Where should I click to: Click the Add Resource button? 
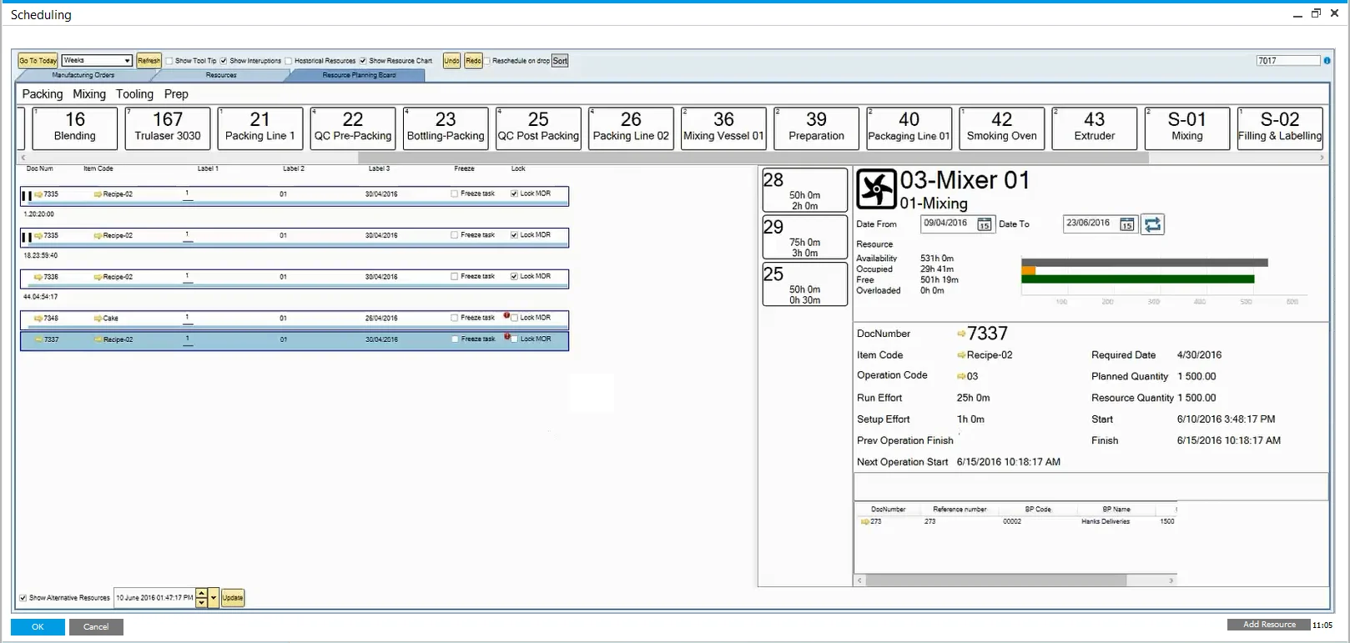coord(1268,625)
